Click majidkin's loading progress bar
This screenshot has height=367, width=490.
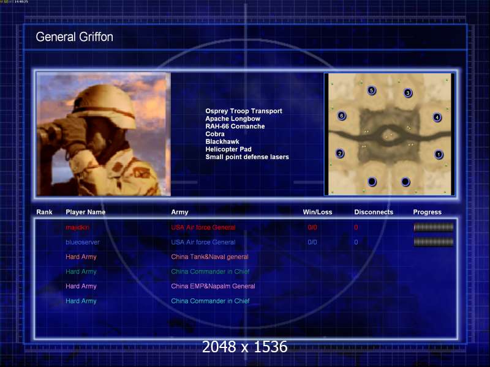click(x=434, y=228)
